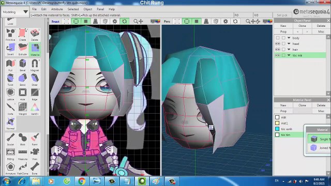
Task: Click the Sel Lock button
Action: pos(282,15)
